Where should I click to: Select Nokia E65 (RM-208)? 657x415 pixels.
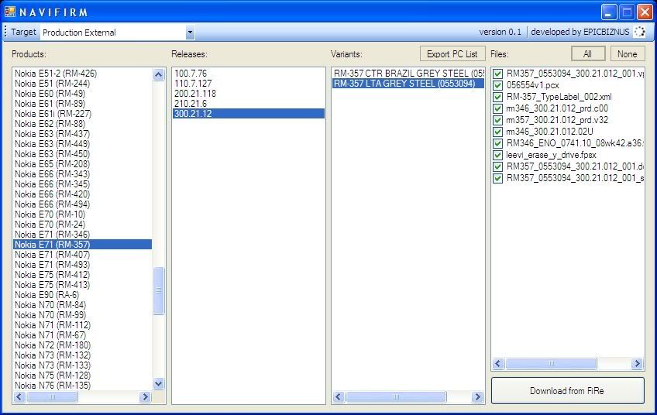[x=83, y=163]
